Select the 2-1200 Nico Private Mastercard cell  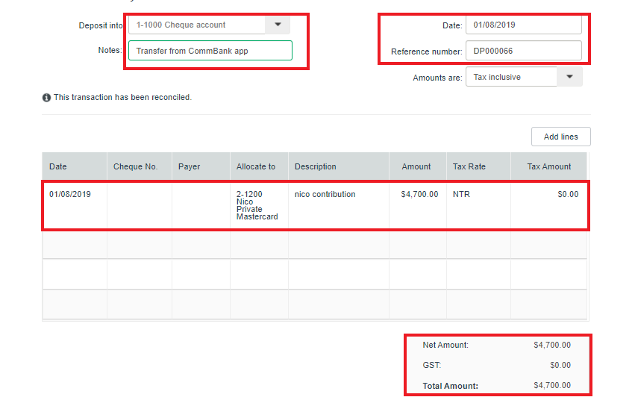259,205
